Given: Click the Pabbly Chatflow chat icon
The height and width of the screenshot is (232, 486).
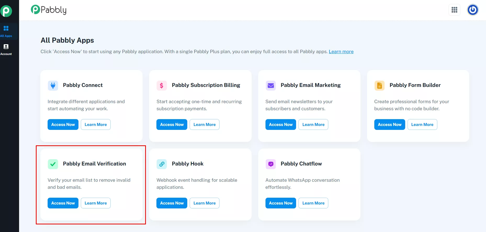Looking at the screenshot, I should point(271,164).
